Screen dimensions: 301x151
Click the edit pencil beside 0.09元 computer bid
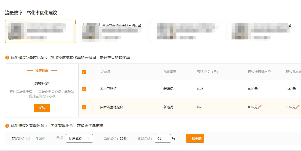(x=260, y=107)
